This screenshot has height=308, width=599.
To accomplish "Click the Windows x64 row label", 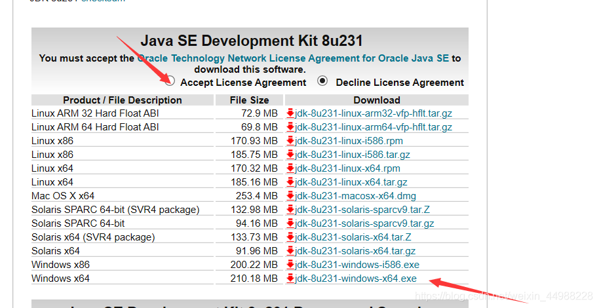I will click(61, 279).
